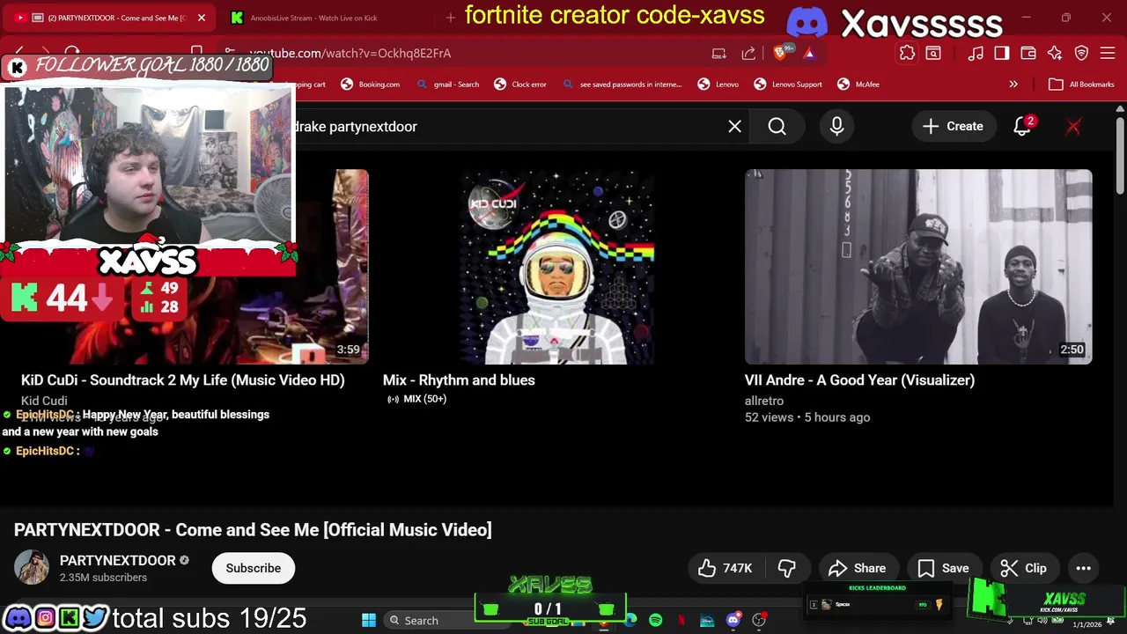The image size is (1127, 634).
Task: Open Kid Cudi Rhythm and blues mix thumbnail
Action: pyautogui.click(x=556, y=267)
